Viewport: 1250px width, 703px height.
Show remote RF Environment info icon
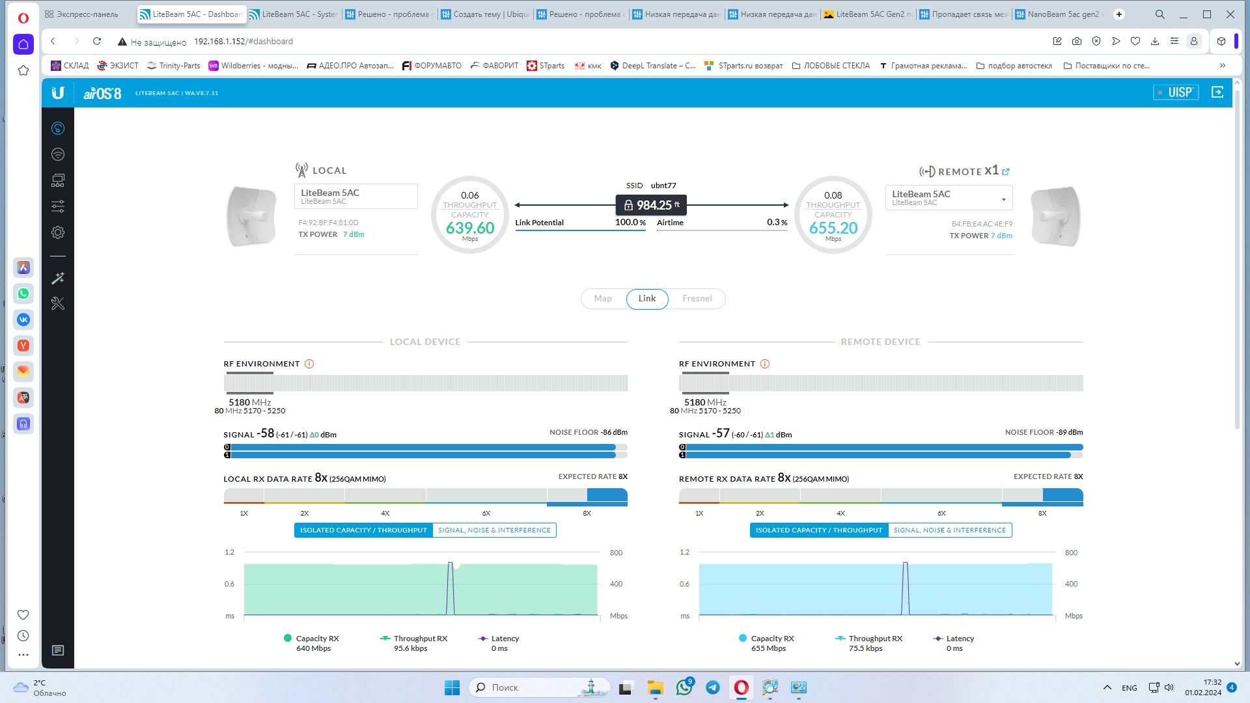[x=765, y=364]
